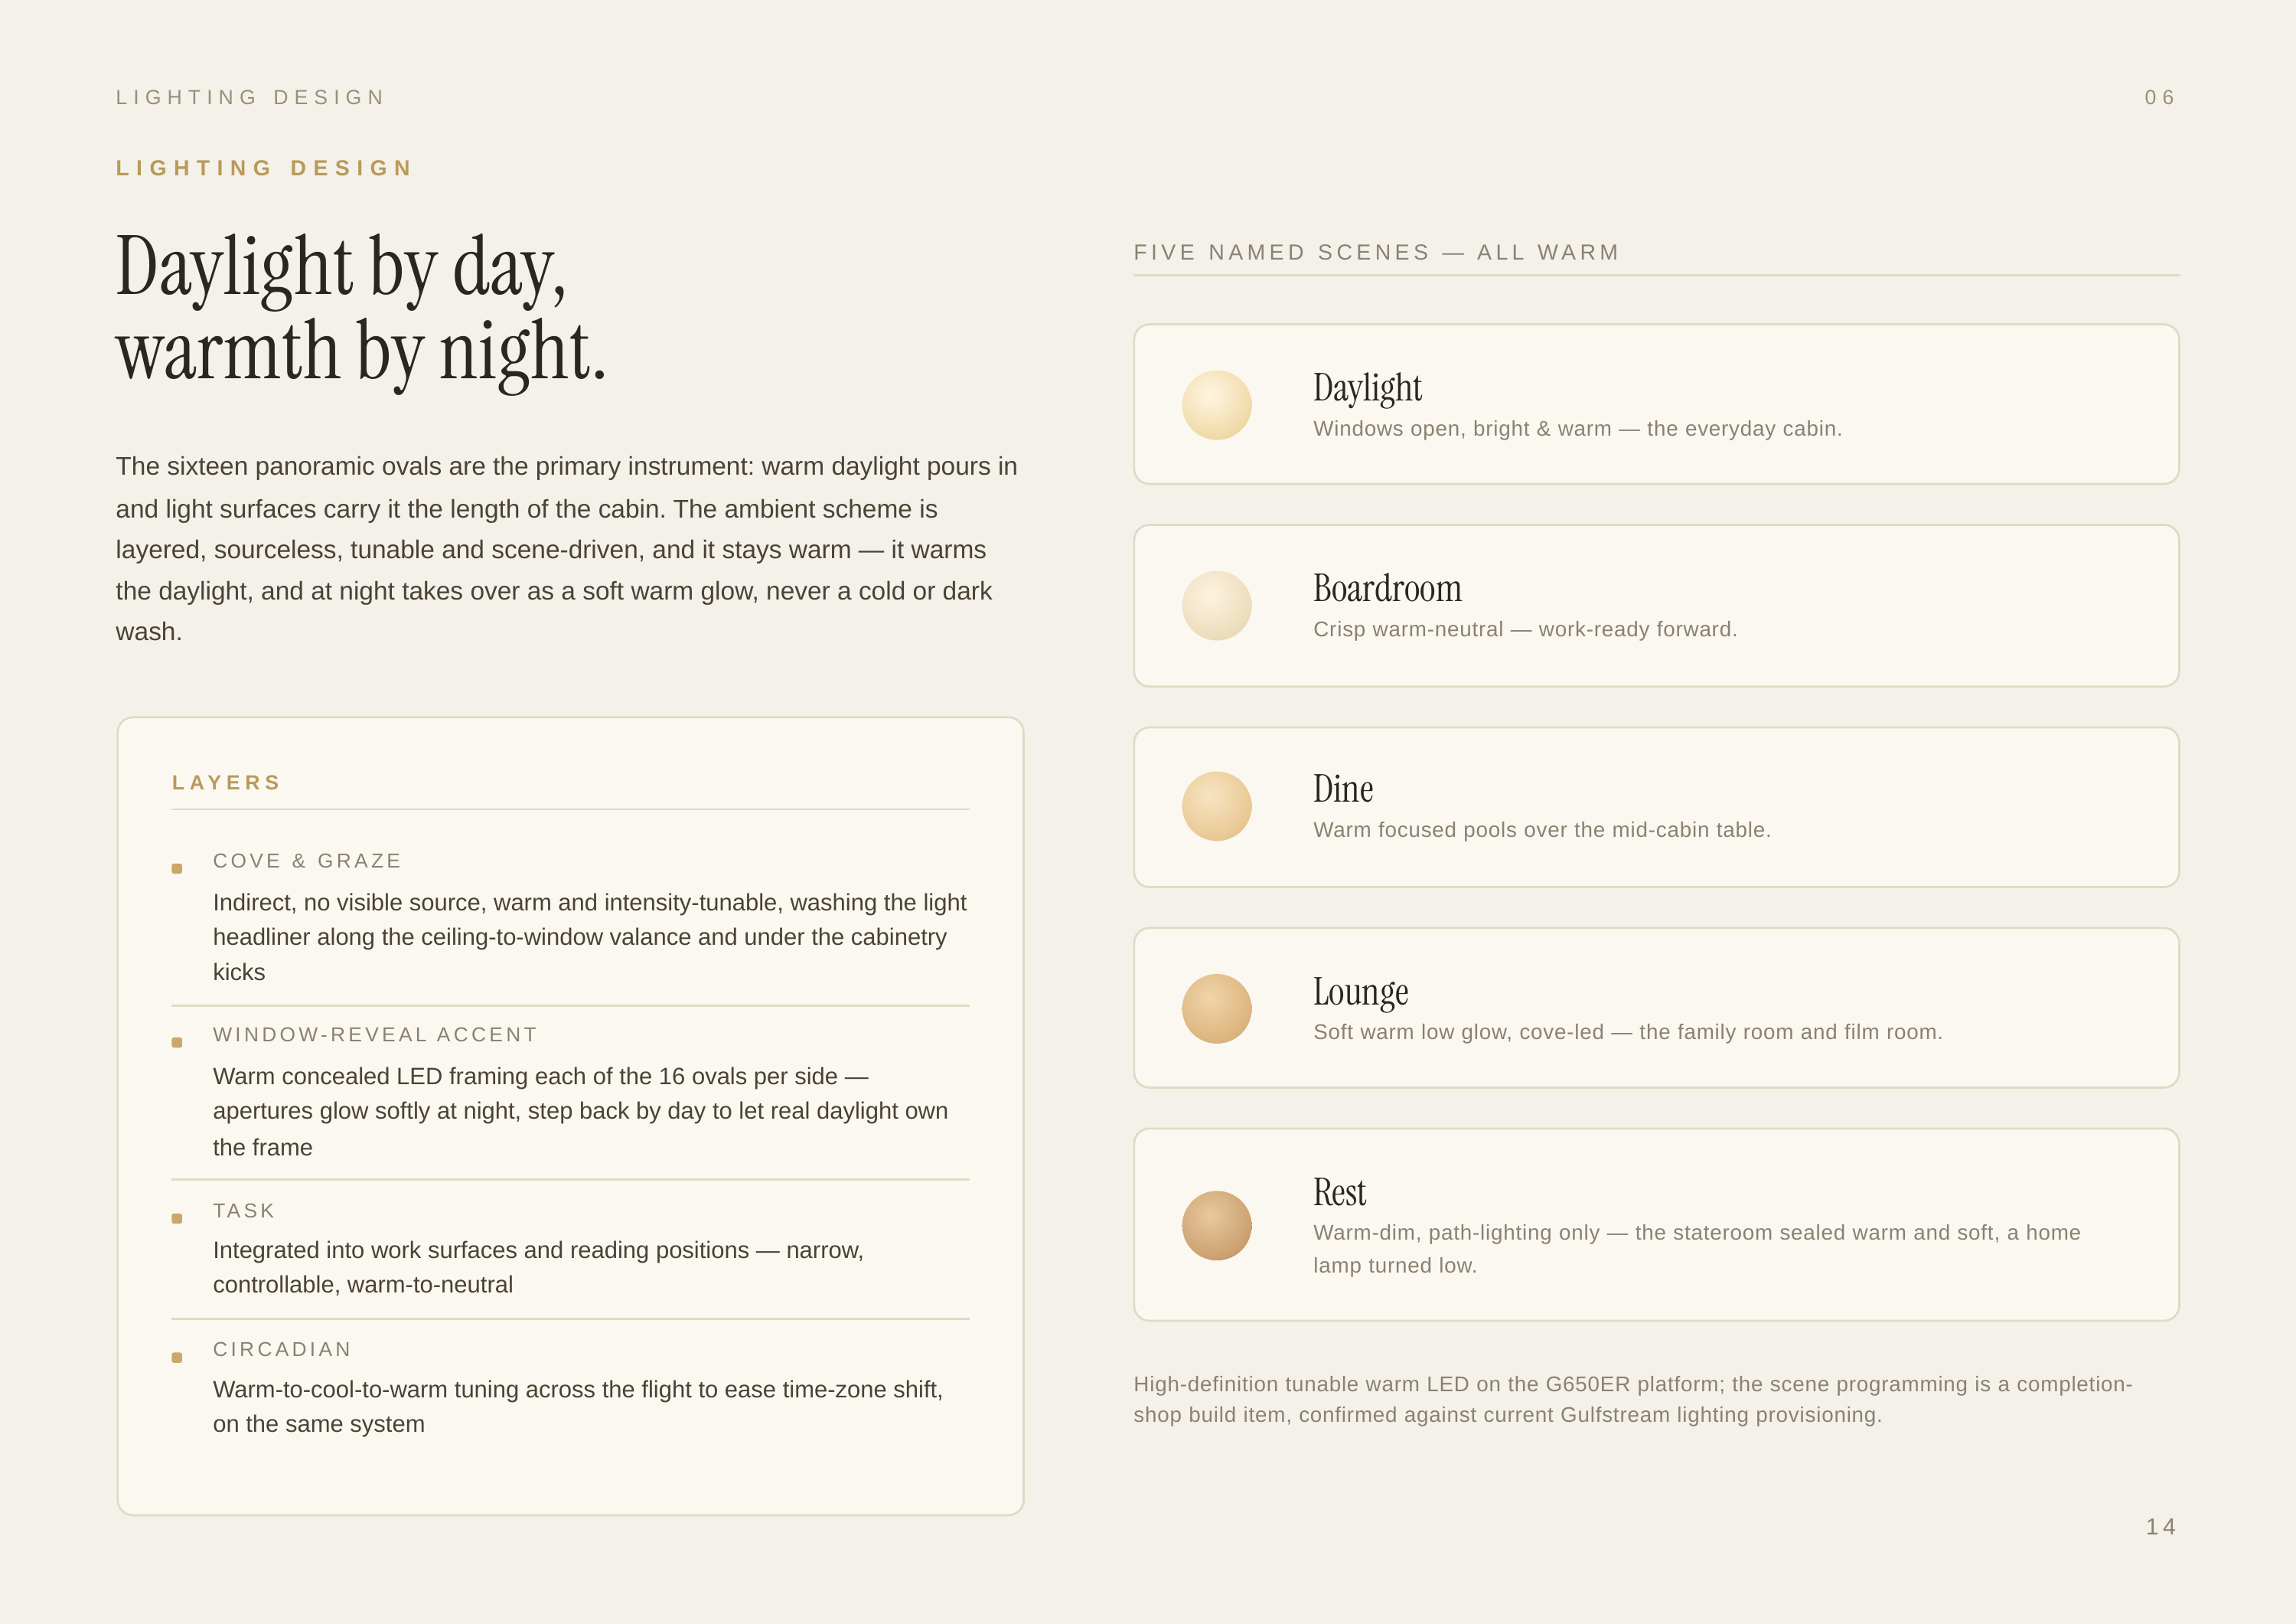Click the gold Lighting Design section label
The image size is (2296, 1624).
click(x=265, y=168)
